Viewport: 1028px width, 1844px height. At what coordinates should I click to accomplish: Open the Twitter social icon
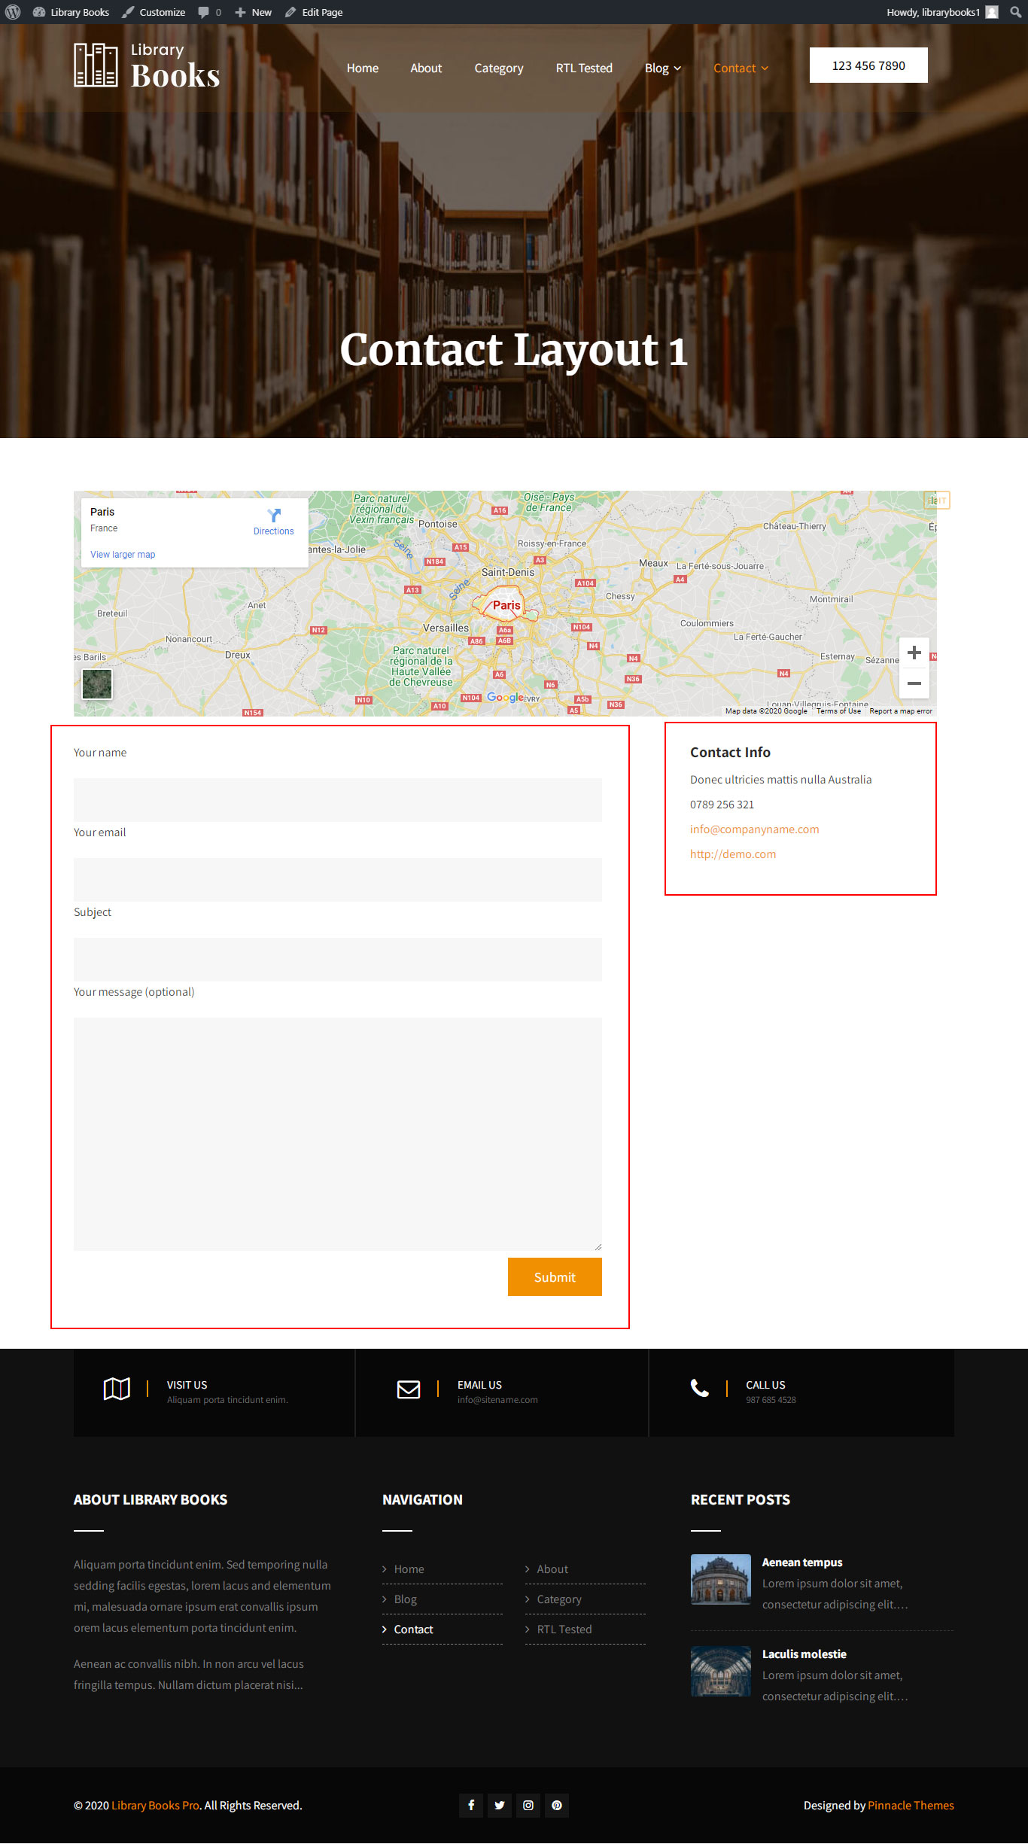[x=500, y=1805]
